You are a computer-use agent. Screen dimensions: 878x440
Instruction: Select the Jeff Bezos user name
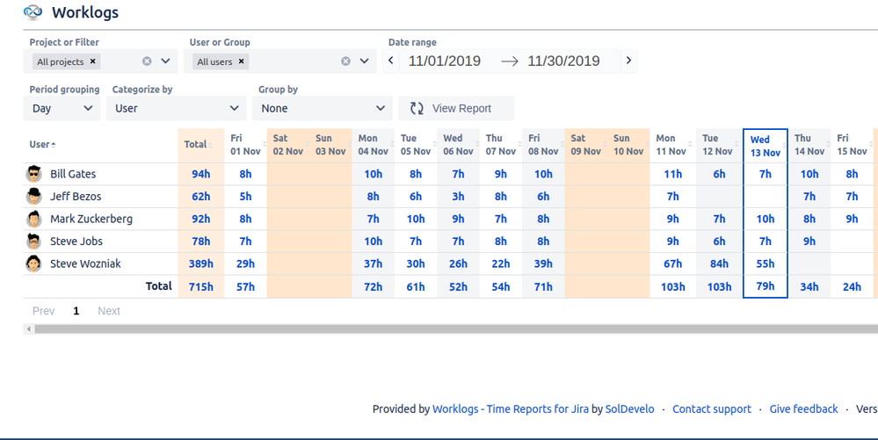point(76,197)
